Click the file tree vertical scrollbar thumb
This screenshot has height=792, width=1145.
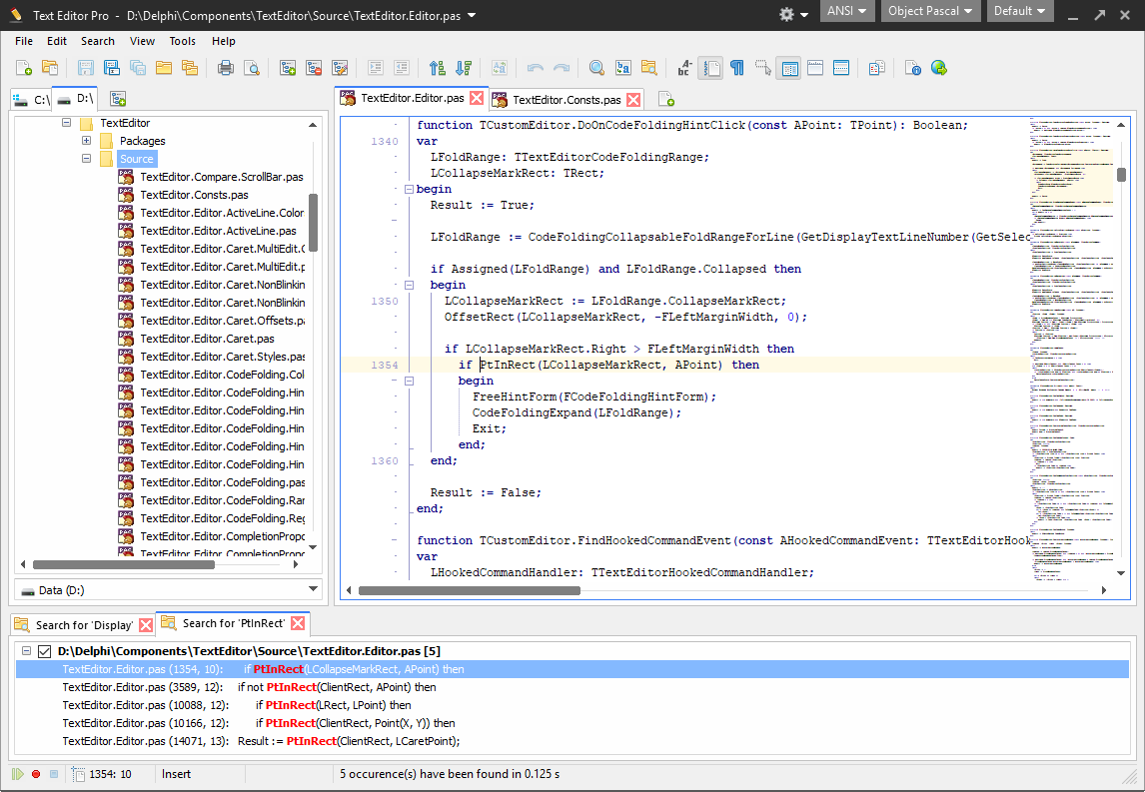[x=314, y=222]
